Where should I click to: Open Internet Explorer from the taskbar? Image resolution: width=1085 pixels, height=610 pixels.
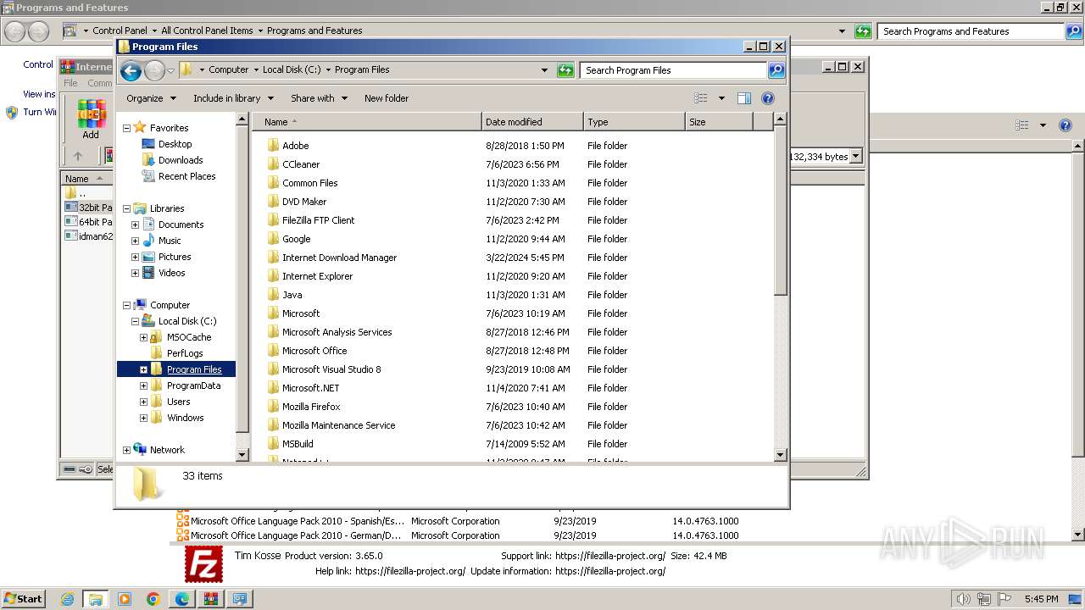(x=68, y=599)
